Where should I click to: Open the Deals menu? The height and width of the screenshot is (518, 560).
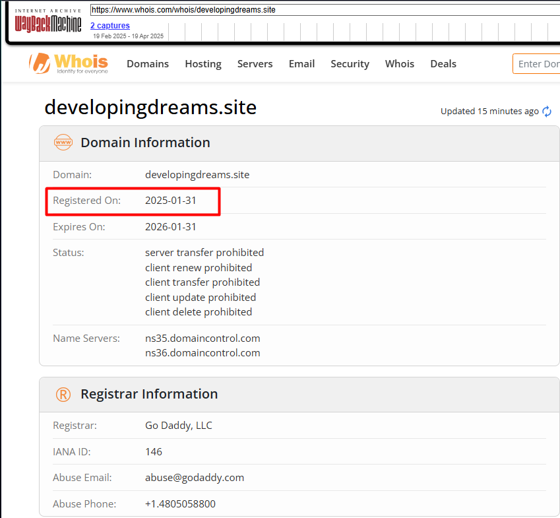tap(443, 64)
